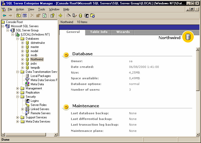Screen dimensions: 201x143
Task: Collapse the Security folder node
Action: pos(18,97)
